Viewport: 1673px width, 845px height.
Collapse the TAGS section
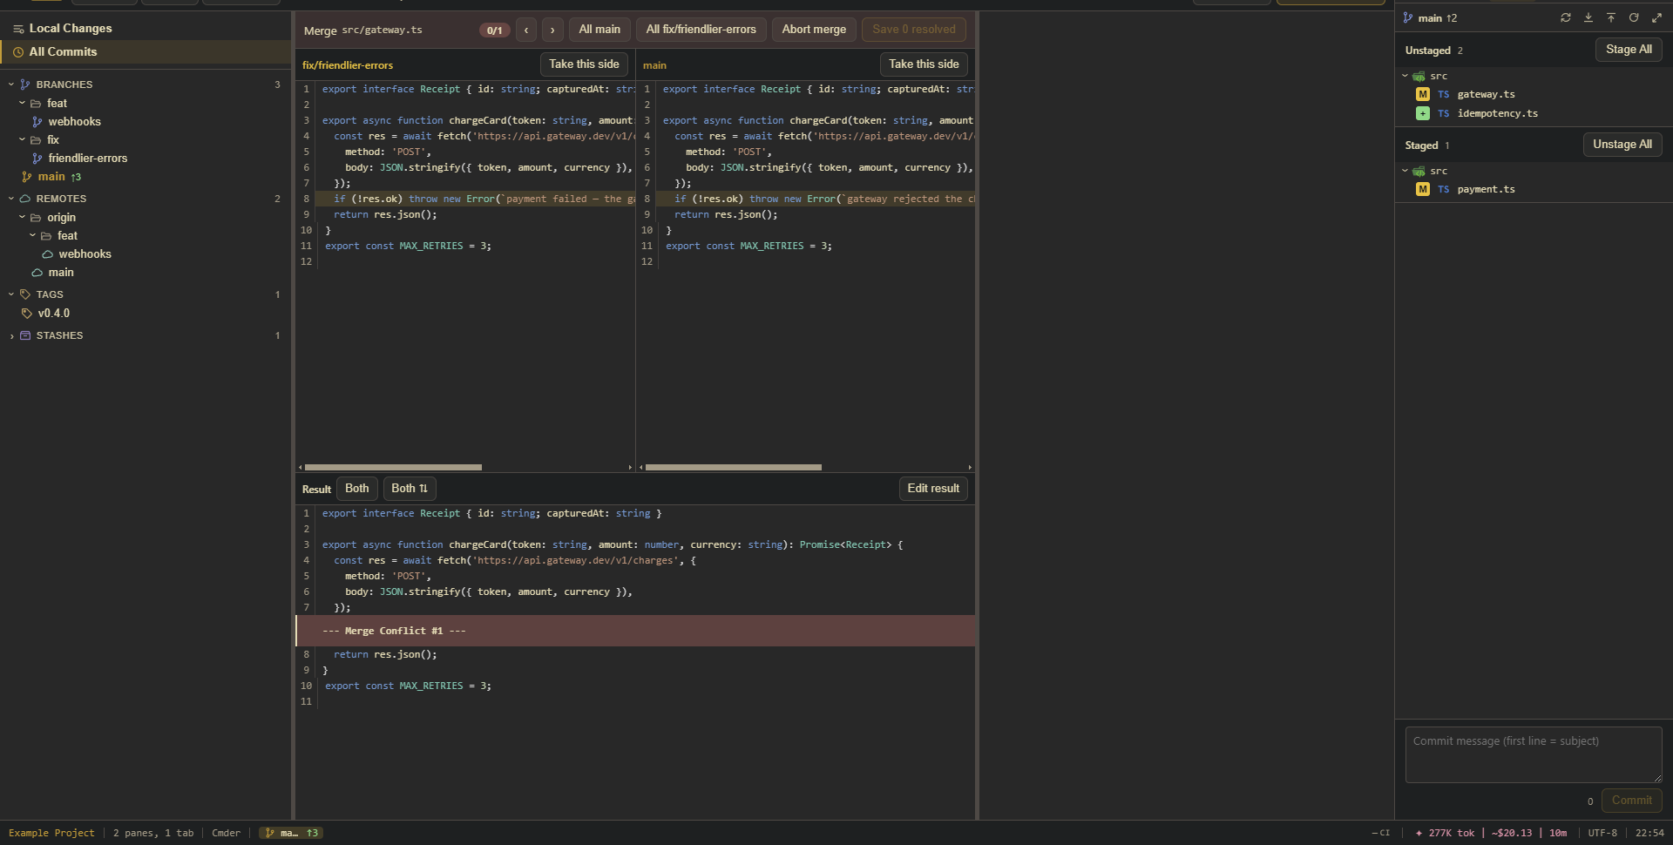[x=11, y=294]
